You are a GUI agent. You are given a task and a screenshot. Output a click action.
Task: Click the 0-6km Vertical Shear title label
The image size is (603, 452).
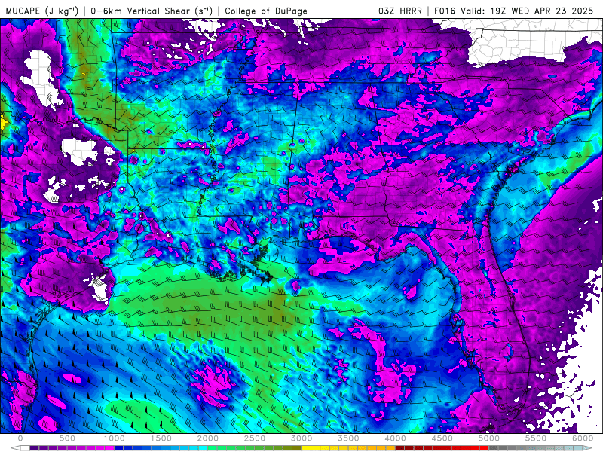152,11
